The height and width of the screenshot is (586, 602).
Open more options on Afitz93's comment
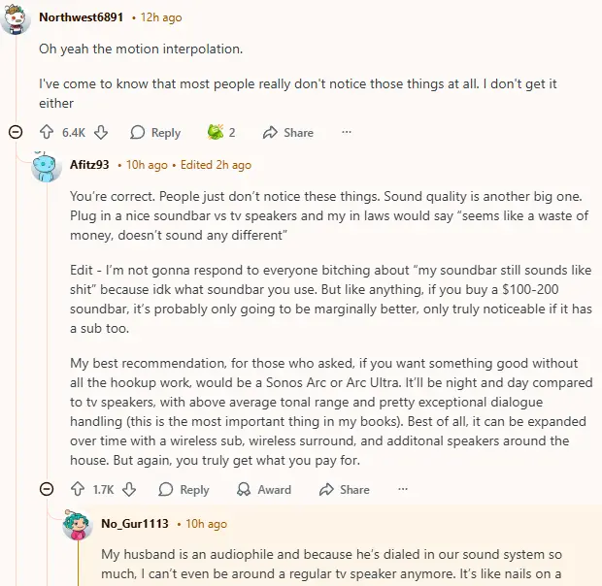(403, 490)
